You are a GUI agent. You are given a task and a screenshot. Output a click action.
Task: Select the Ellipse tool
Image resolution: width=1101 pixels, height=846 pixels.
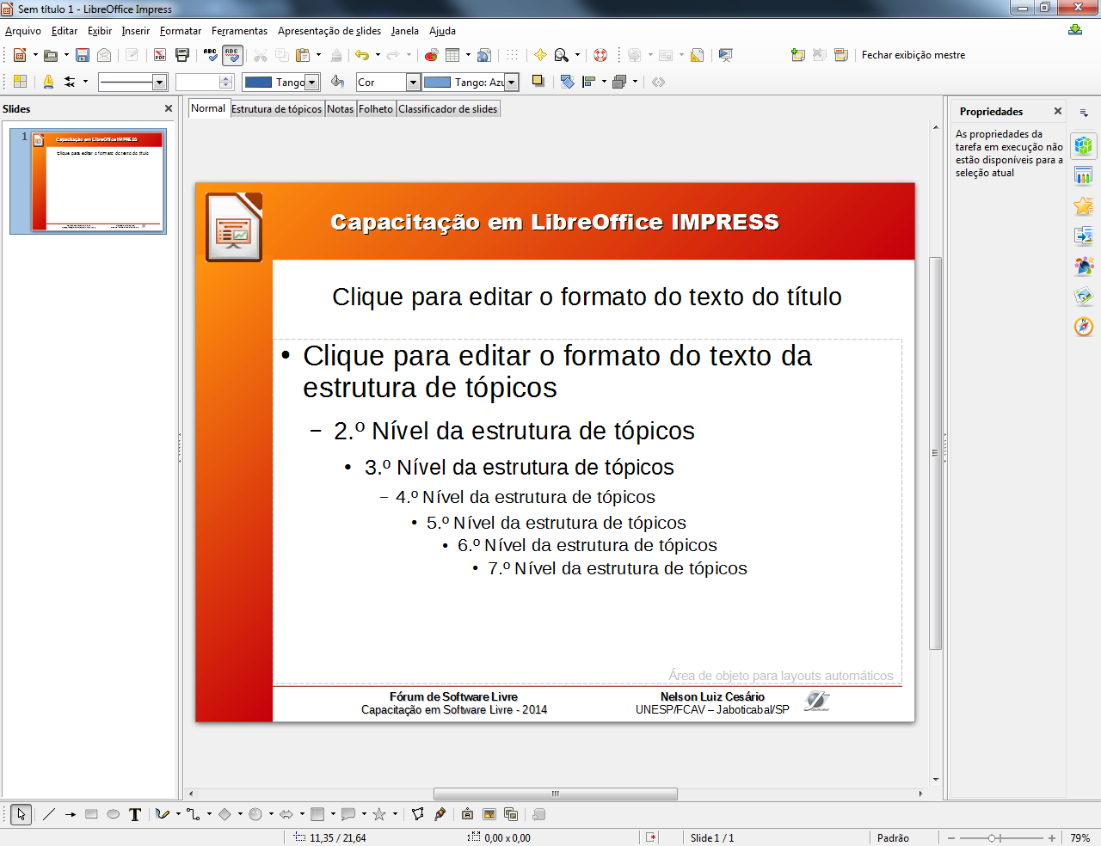[113, 814]
